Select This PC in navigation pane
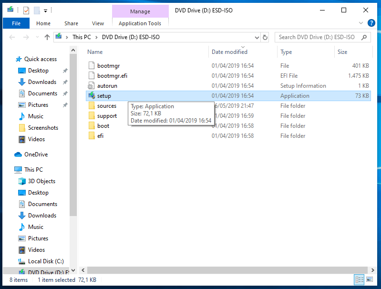 pos(33,169)
